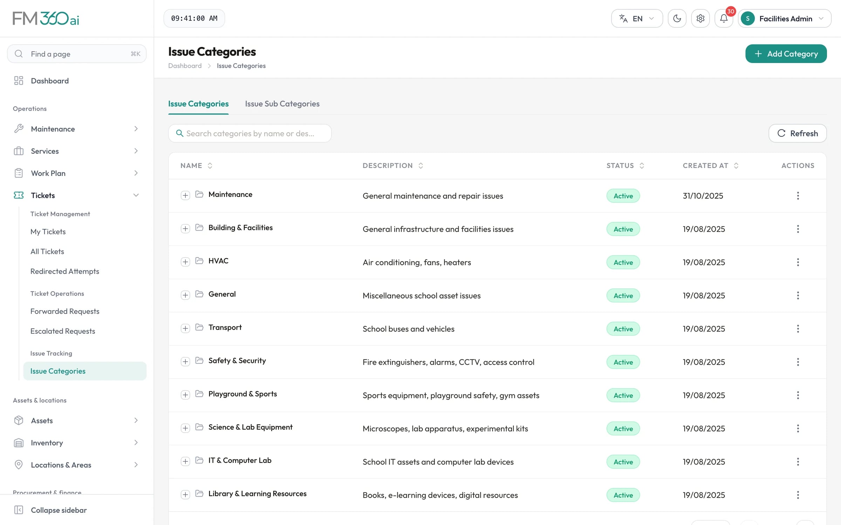Select the Issue Categories tab
The height and width of the screenshot is (525, 841).
(198, 104)
